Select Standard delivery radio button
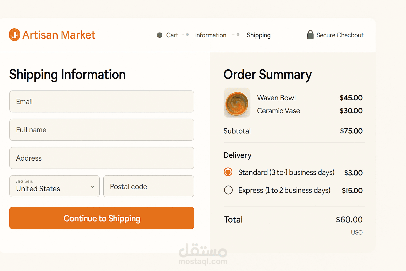The height and width of the screenshot is (271, 406). tap(228, 172)
